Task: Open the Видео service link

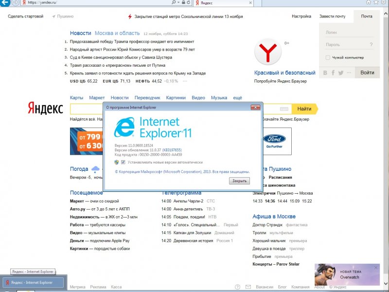Action: pos(198,98)
